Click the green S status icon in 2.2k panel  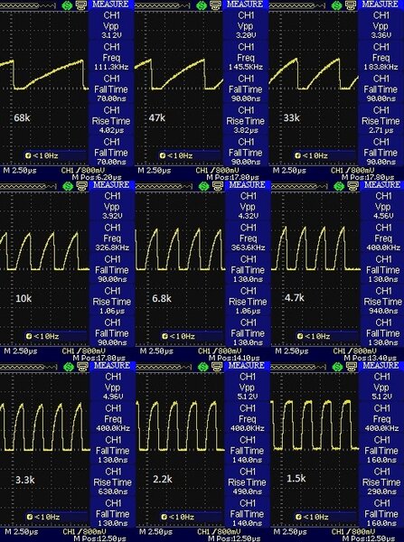(202, 367)
